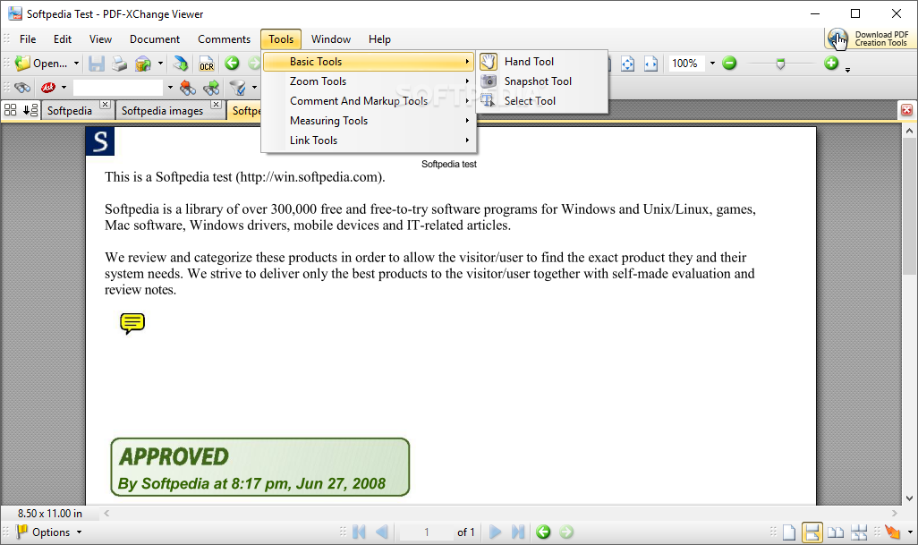This screenshot has width=918, height=545.
Task: Open the Comments menu
Action: [225, 39]
